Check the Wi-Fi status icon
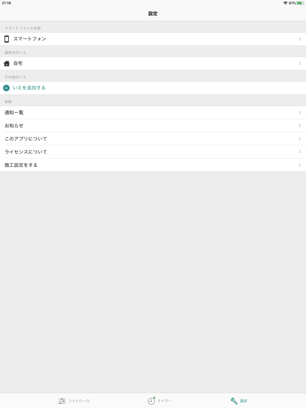The width and height of the screenshot is (306, 408). [x=285, y=3]
